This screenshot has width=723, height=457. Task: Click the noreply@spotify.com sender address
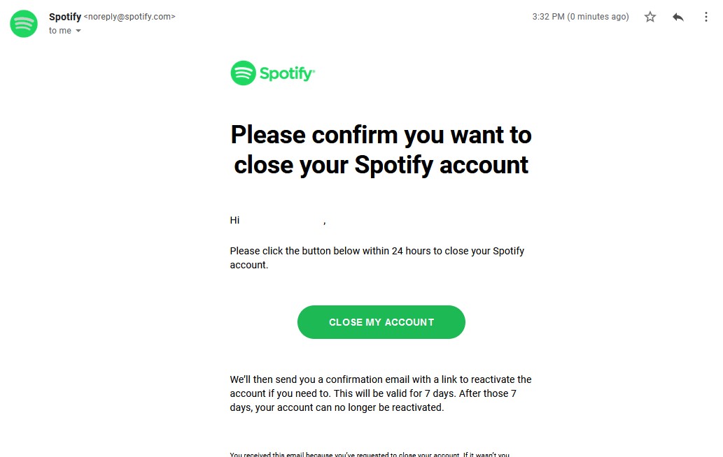(x=129, y=17)
